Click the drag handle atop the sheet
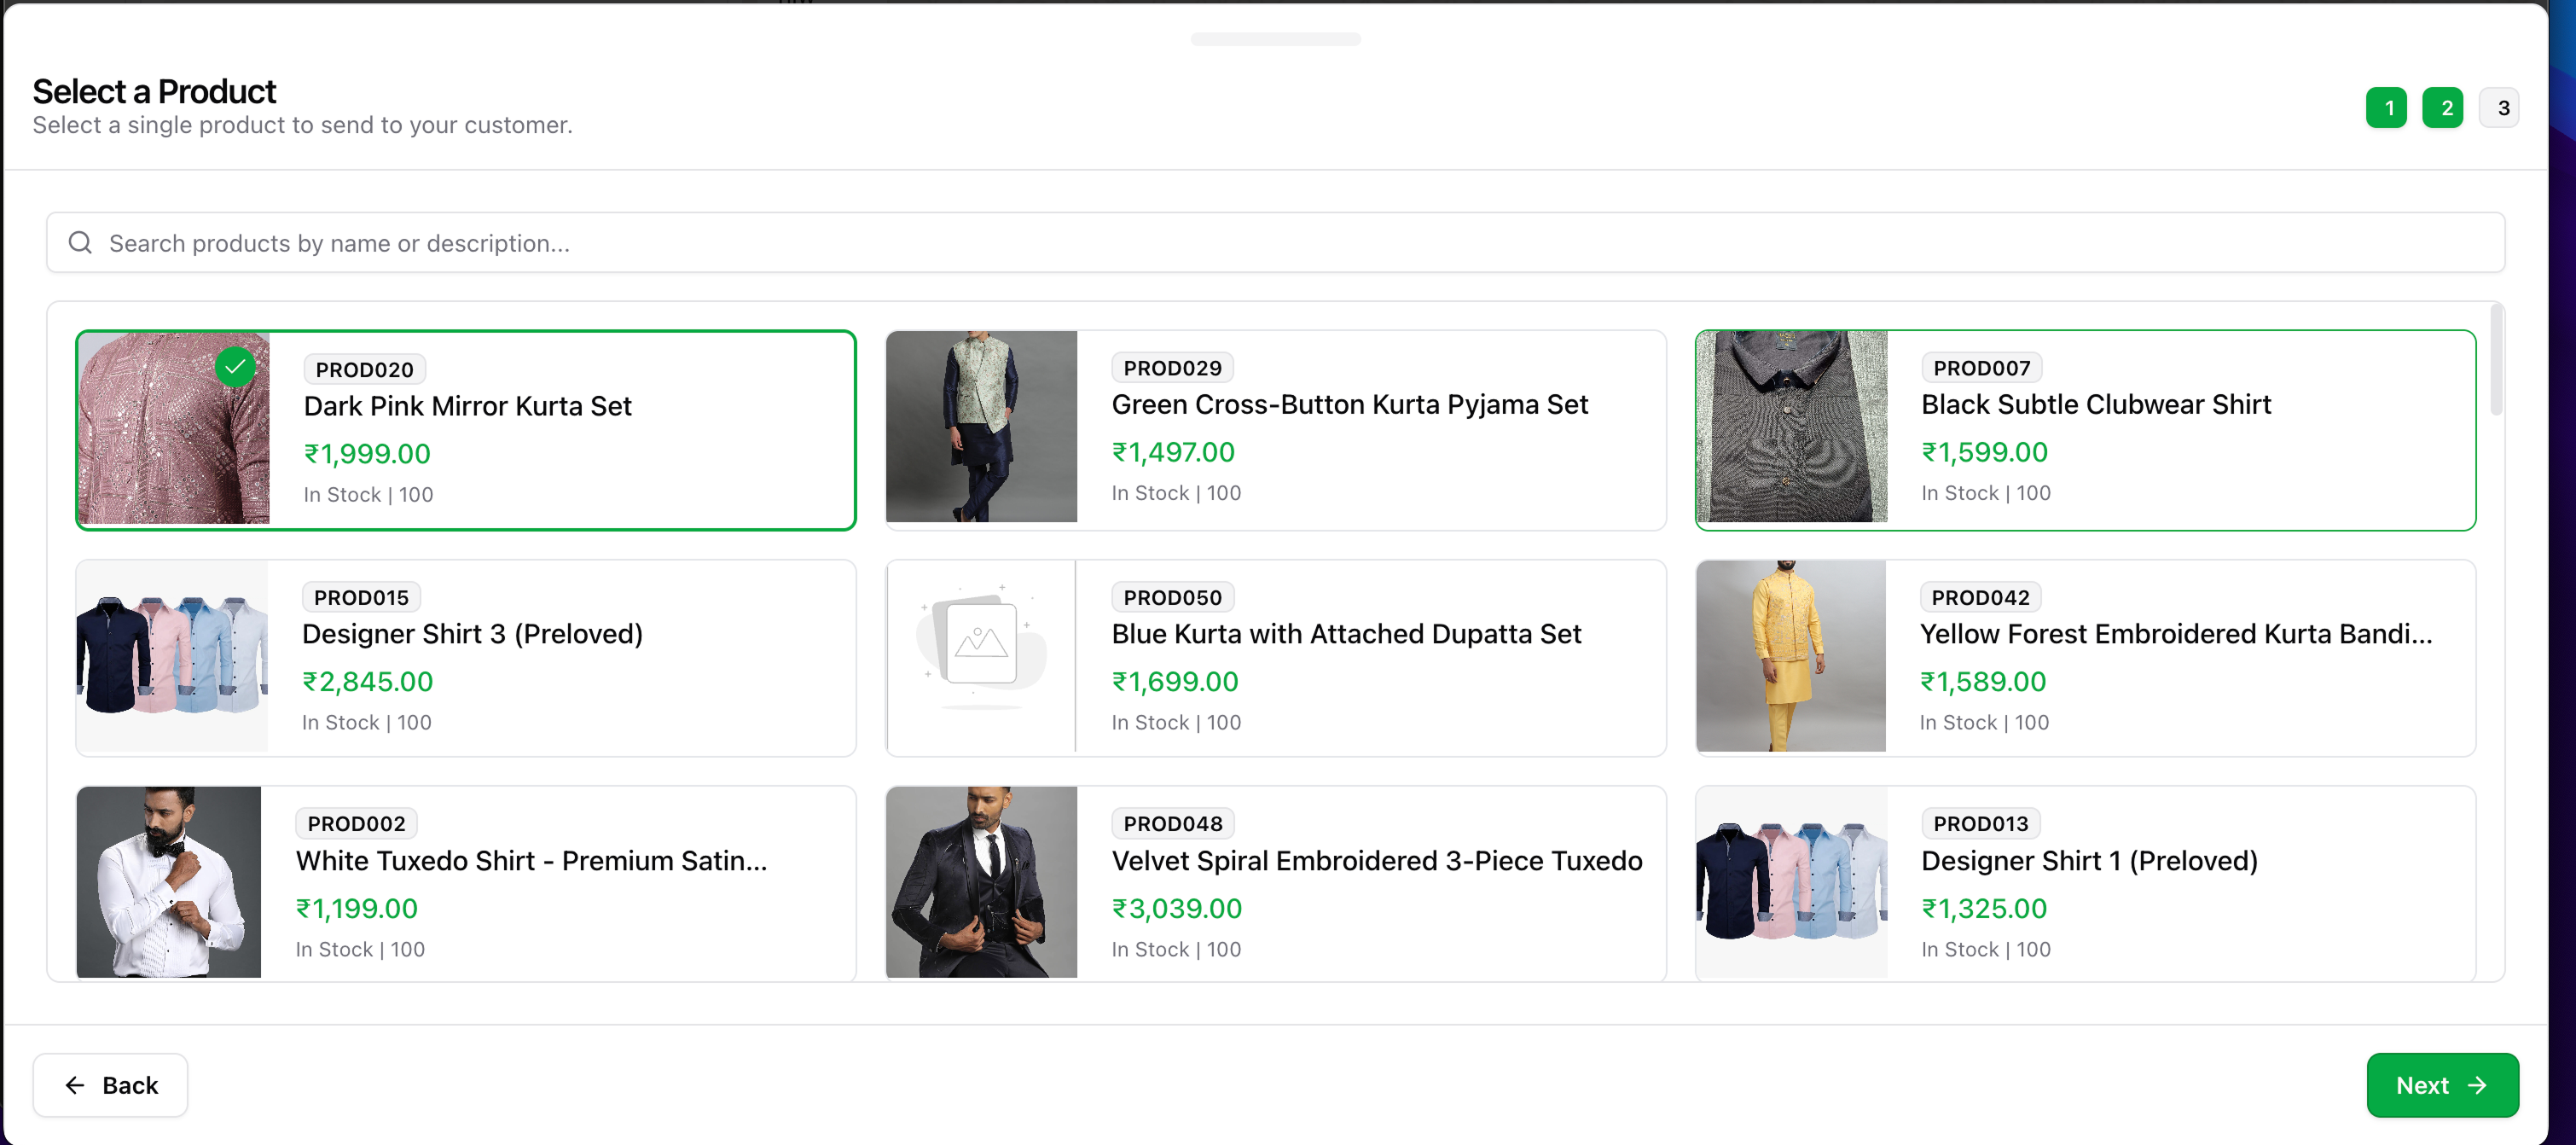The width and height of the screenshot is (2576, 1145). click(1275, 39)
